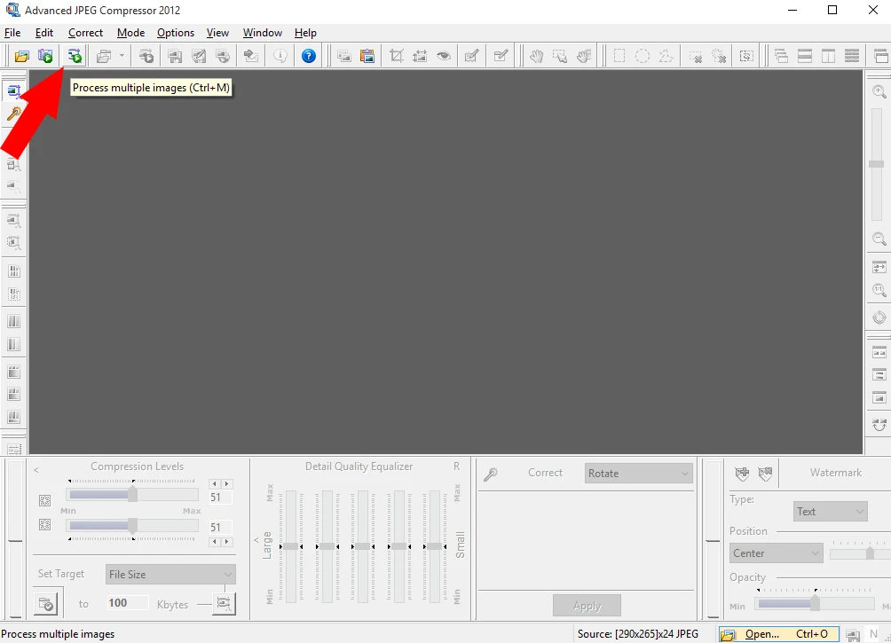Image resolution: width=891 pixels, height=643 pixels.
Task: Click the lower compression level slider thumb
Action: [x=132, y=526]
